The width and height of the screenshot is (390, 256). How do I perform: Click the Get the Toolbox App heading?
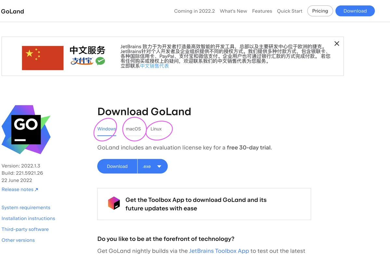pyautogui.click(x=196, y=204)
